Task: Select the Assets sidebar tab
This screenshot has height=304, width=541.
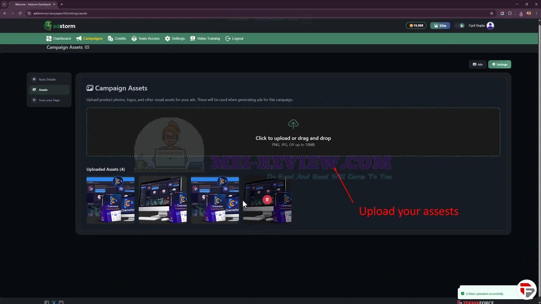Action: (49, 90)
